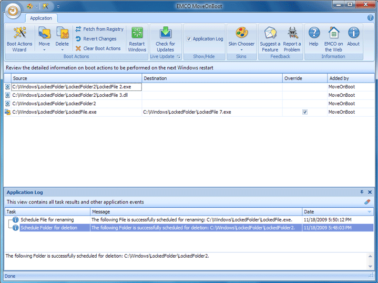378x283 pixels.
Task: Select the LockedFile 3.dll source row
Action: (76, 95)
